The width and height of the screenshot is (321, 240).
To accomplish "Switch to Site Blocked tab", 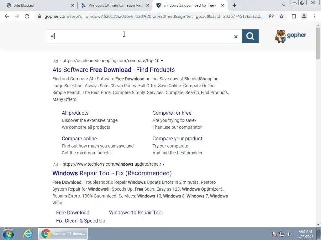I will 39,5.
